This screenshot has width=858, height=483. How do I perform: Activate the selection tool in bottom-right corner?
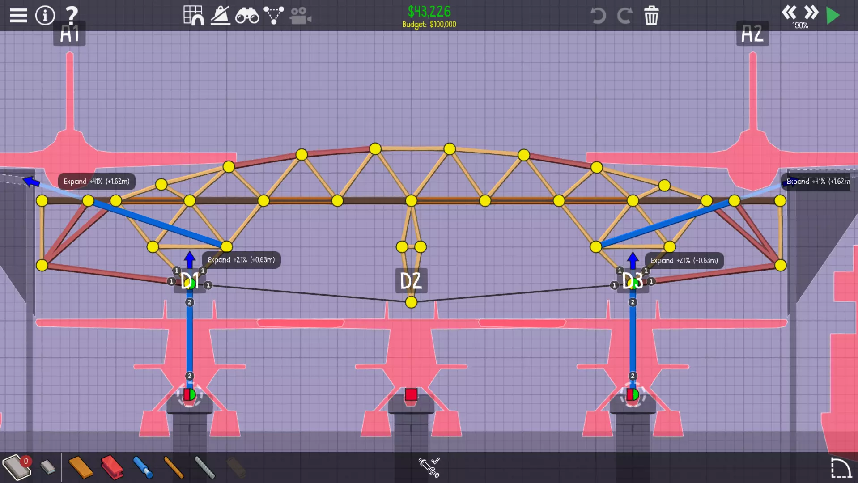click(x=841, y=468)
